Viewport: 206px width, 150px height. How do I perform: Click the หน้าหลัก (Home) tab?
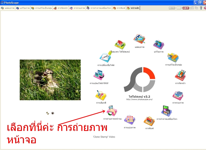[133, 8]
